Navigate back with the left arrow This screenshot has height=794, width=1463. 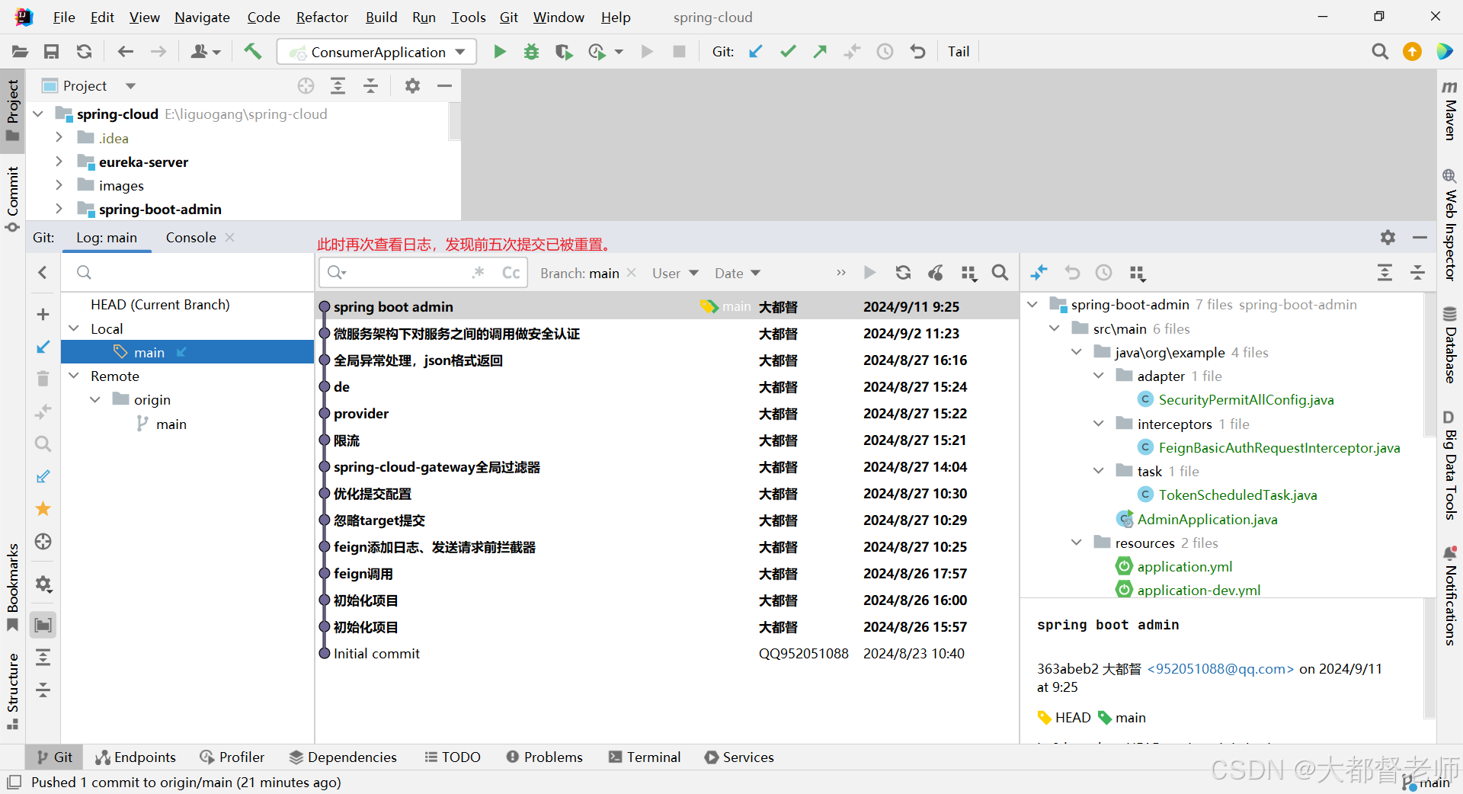(126, 52)
